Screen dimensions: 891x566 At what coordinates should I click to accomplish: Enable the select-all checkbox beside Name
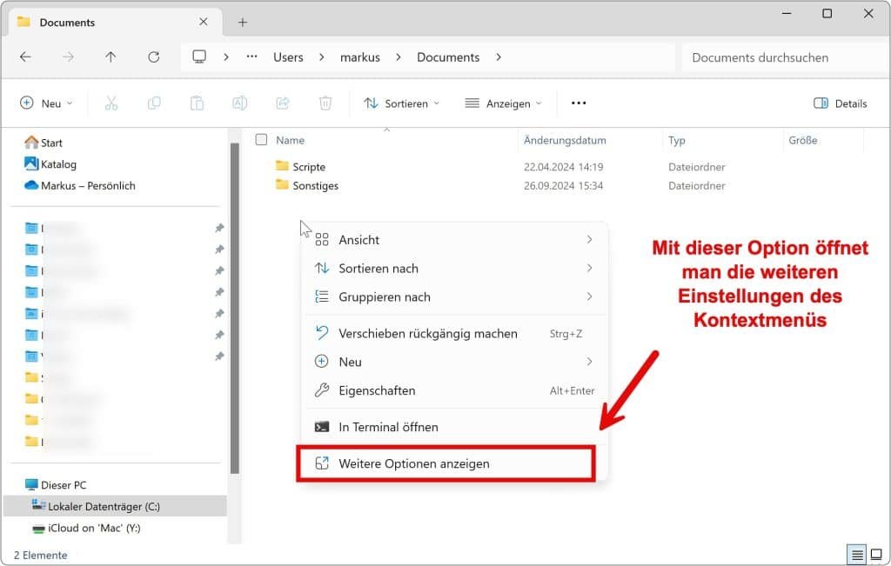coord(262,139)
